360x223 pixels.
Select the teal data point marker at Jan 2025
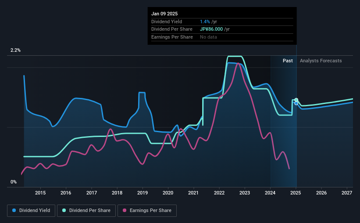click(x=296, y=100)
